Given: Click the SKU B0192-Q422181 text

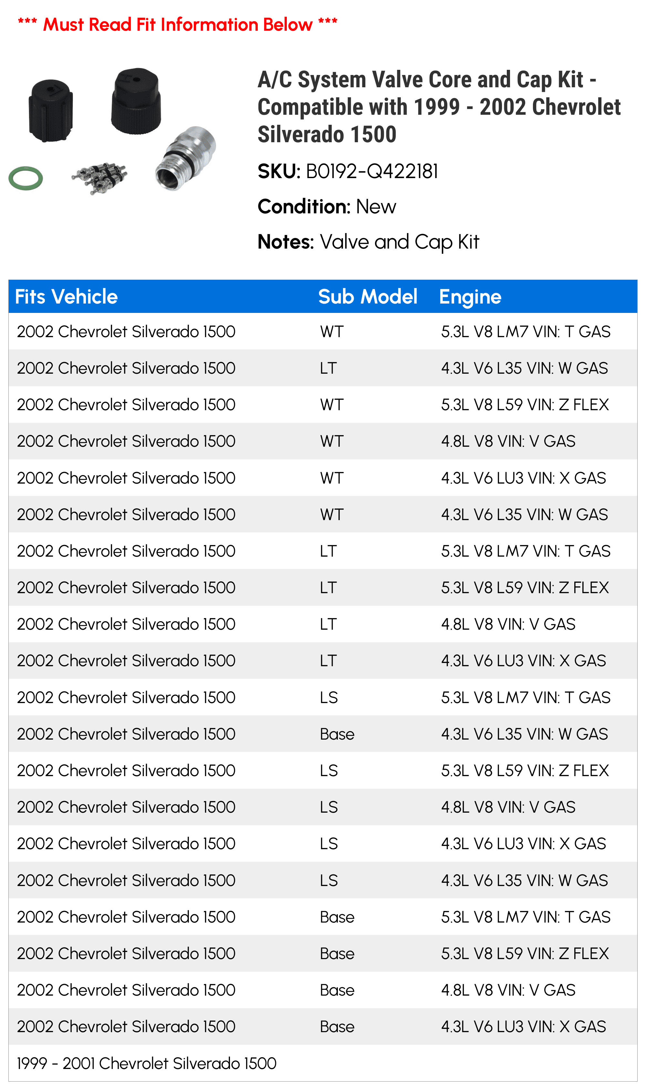Looking at the screenshot, I should [348, 171].
